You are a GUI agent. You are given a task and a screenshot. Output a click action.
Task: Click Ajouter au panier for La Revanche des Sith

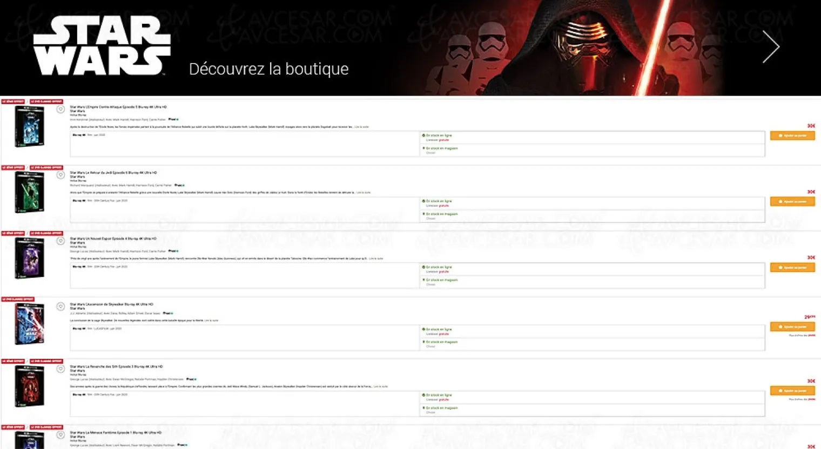(x=792, y=390)
